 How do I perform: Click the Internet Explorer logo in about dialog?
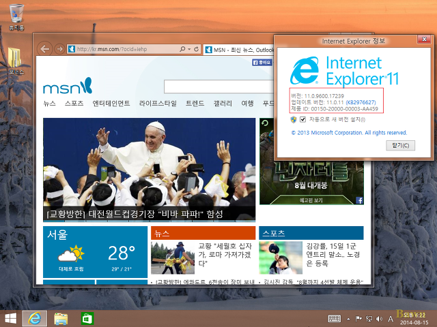pos(305,71)
